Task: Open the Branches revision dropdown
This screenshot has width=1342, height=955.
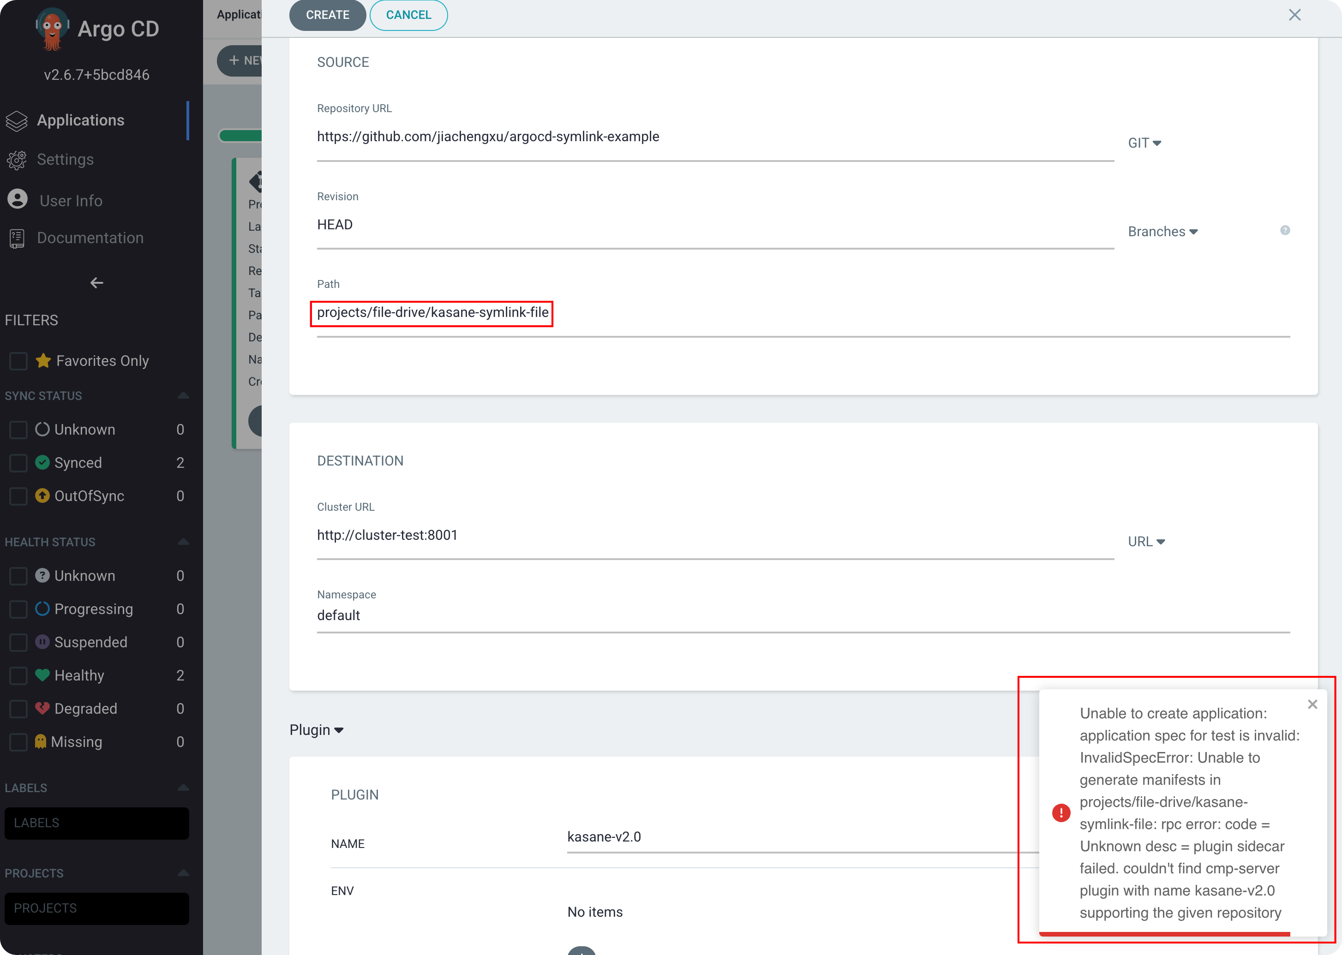Action: [1162, 231]
